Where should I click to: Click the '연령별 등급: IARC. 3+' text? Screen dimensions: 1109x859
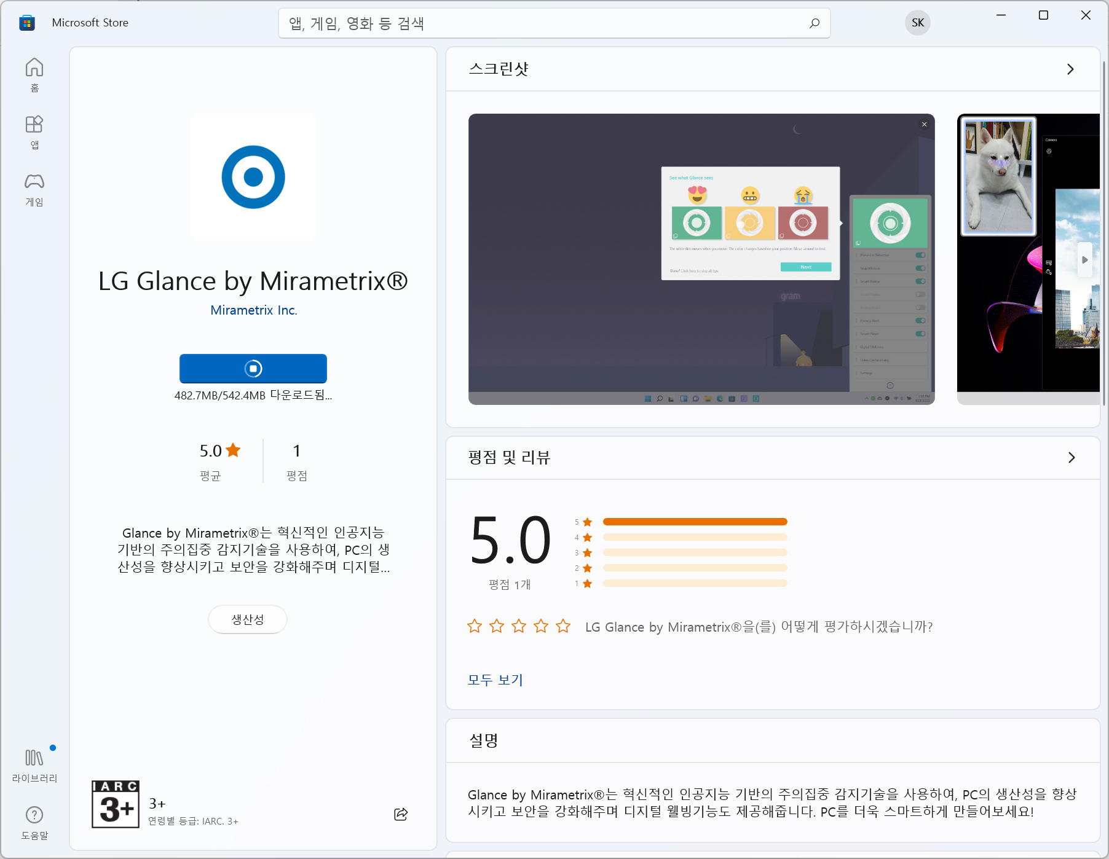pos(193,821)
